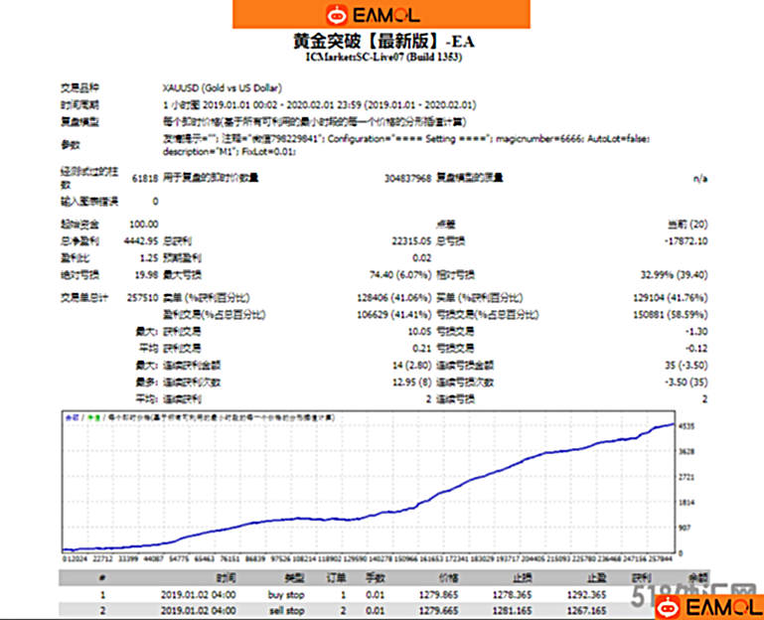Click the expected payoff value 0.02

[422, 258]
